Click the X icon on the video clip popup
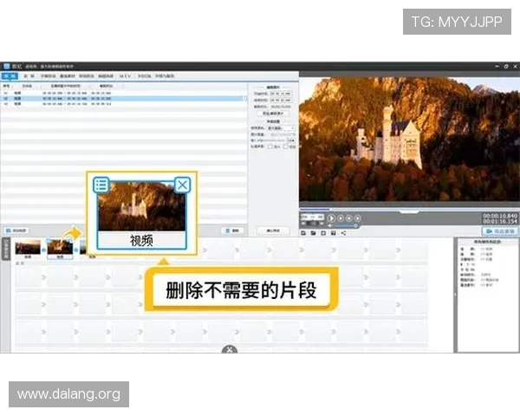 click(182, 185)
